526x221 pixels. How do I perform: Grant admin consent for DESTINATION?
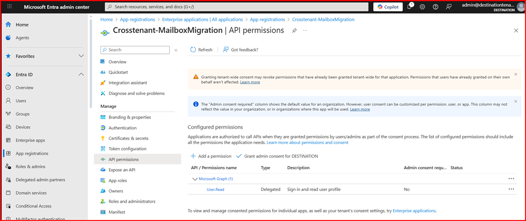pos(277,156)
